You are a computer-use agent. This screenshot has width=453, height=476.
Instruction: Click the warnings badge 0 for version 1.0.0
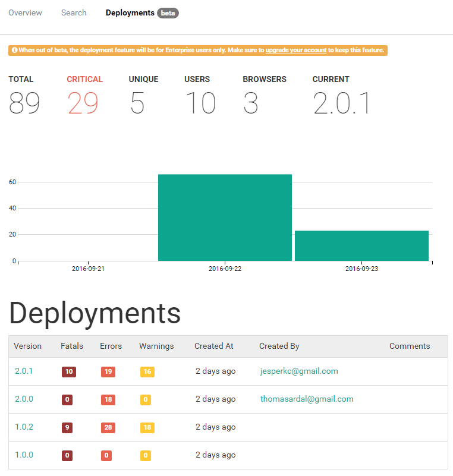[x=146, y=455]
